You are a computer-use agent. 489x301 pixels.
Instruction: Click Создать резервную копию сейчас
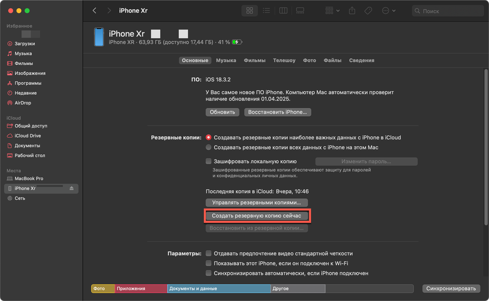[x=256, y=216]
